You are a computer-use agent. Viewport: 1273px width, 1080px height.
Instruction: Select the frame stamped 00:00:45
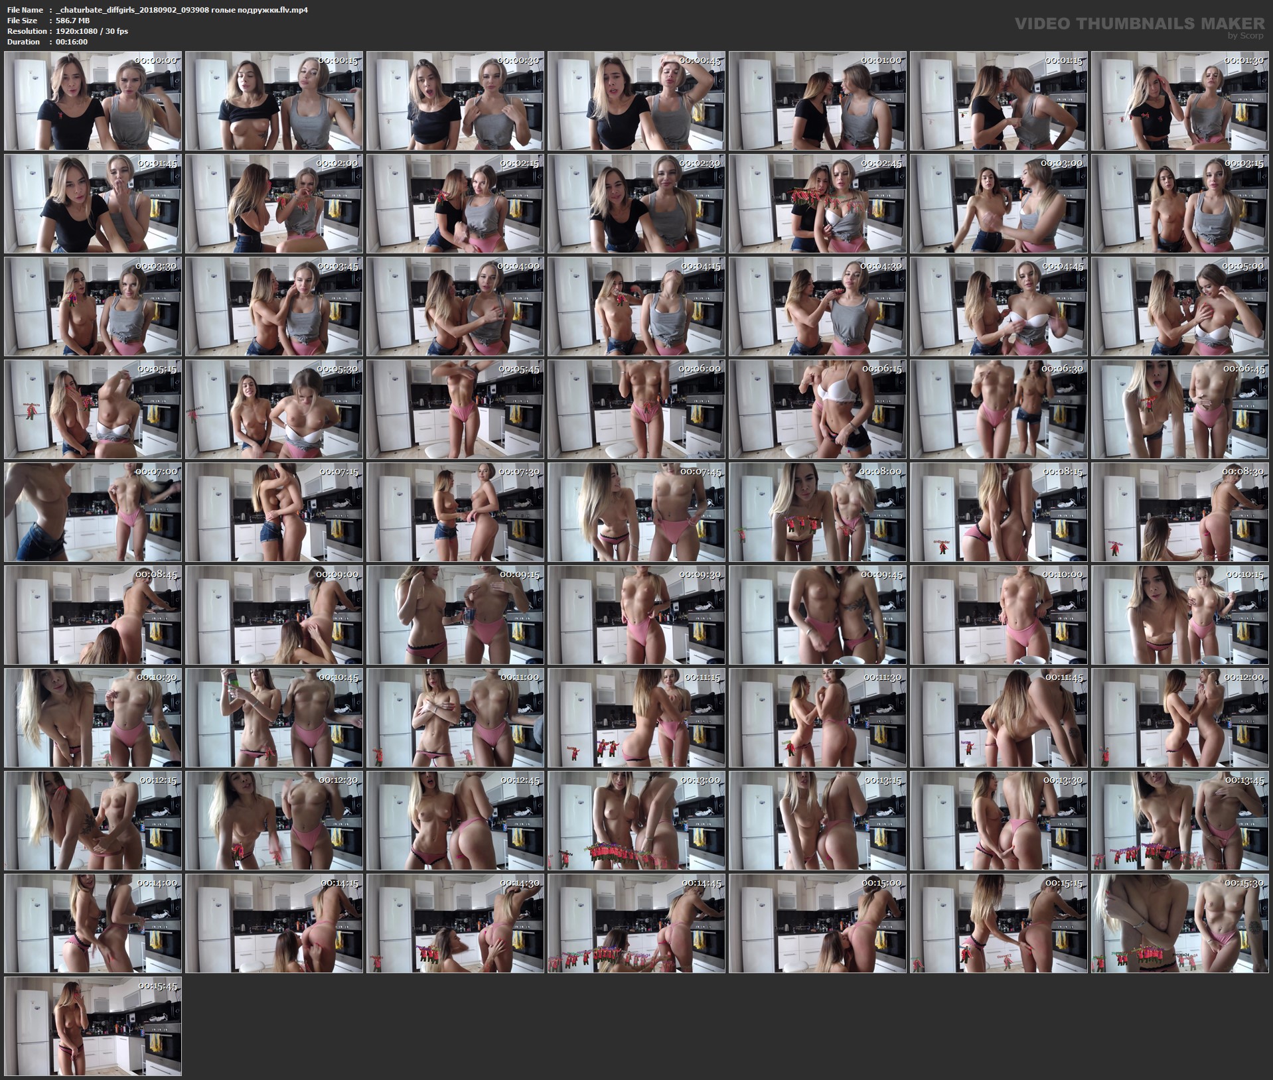636,101
